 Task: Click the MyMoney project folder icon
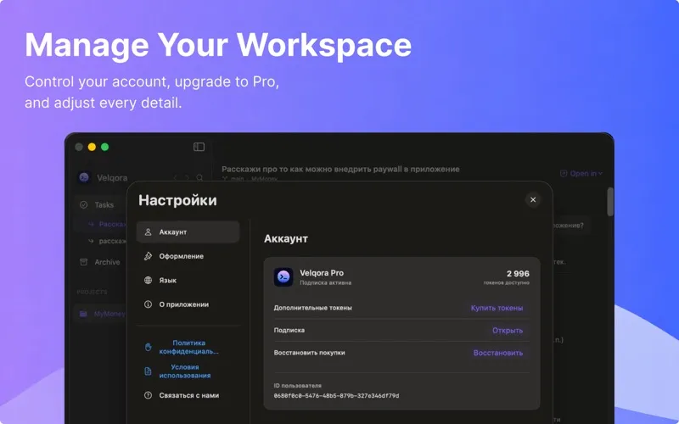[x=83, y=314]
